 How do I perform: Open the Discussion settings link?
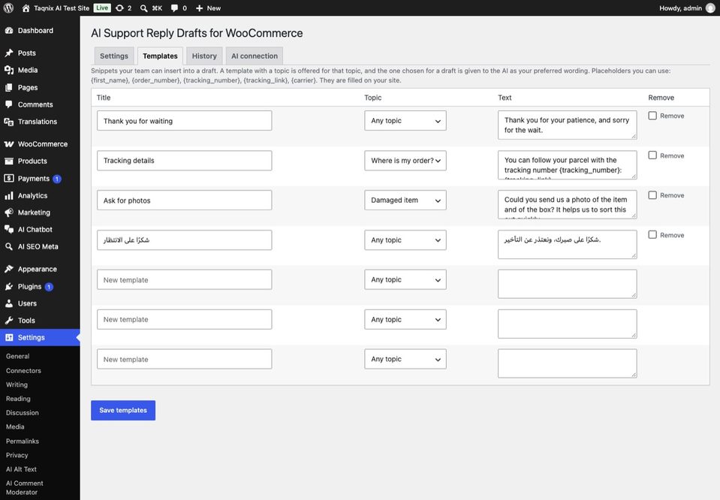click(x=23, y=413)
